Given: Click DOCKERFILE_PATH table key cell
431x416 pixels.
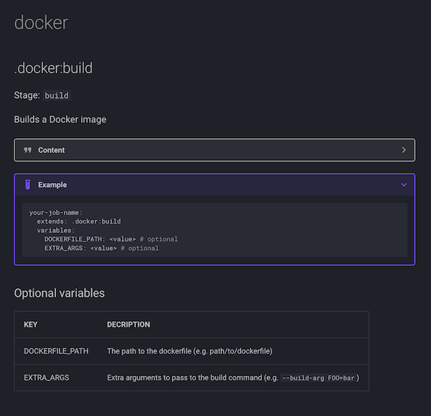Looking at the screenshot, I should (x=56, y=351).
